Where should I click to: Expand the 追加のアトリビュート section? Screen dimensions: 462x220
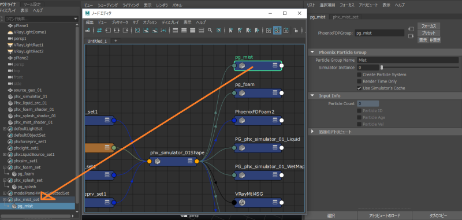(x=312, y=132)
